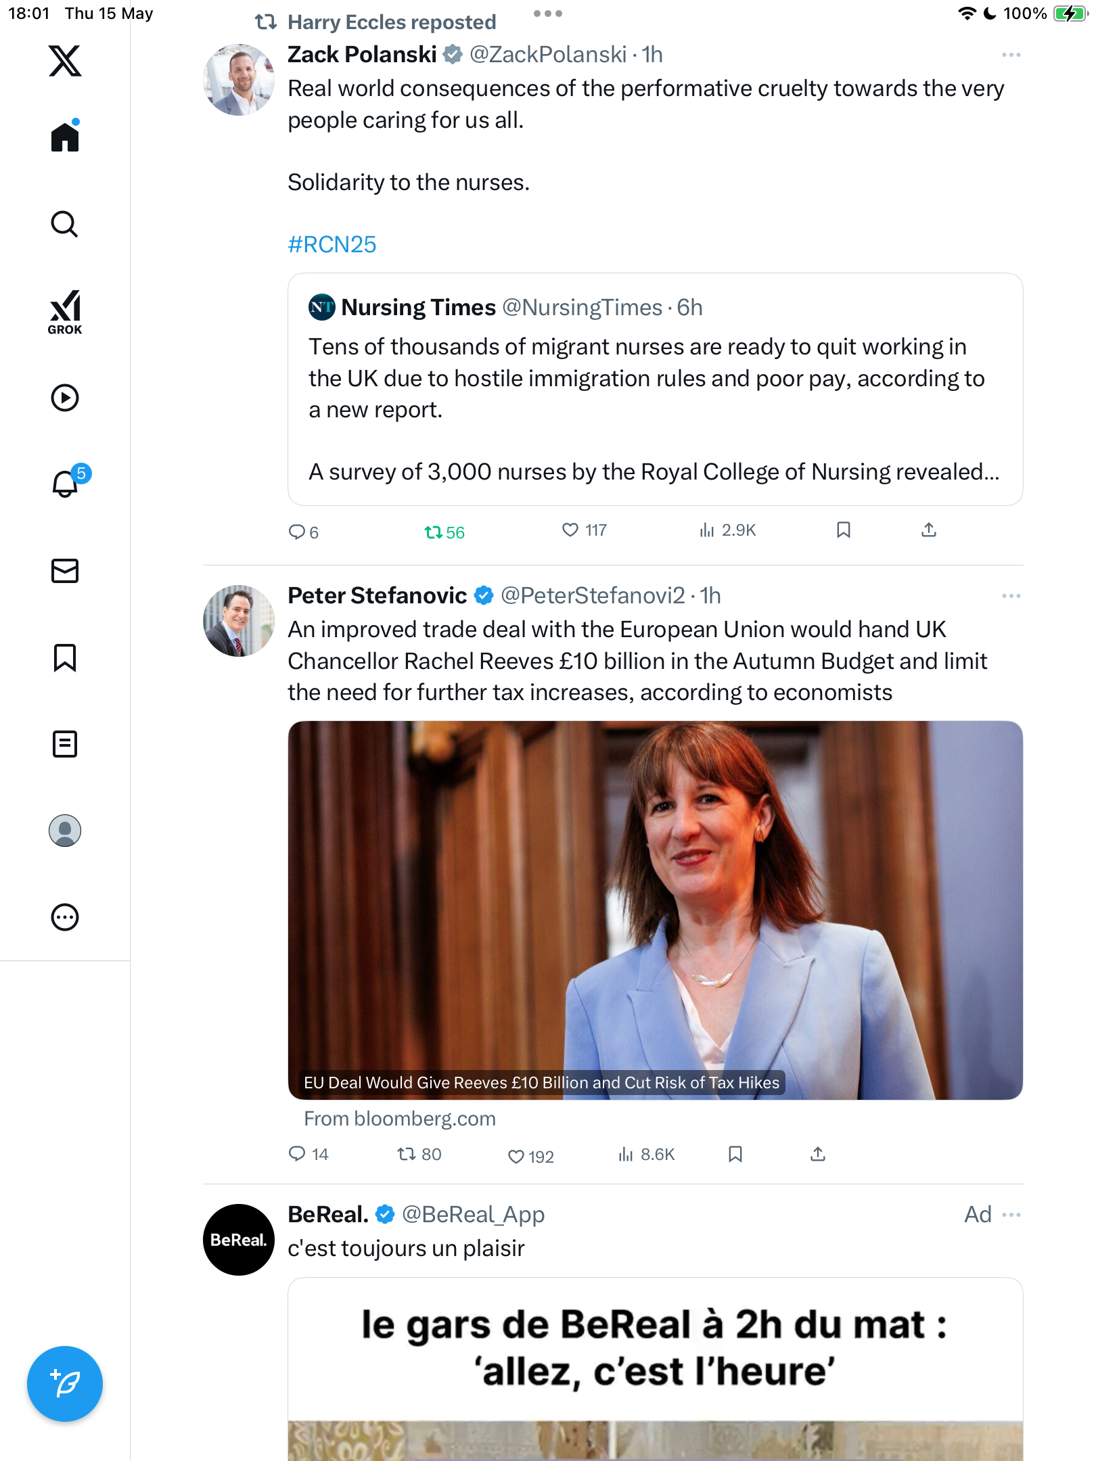Go to Home tab in sidebar

point(65,136)
